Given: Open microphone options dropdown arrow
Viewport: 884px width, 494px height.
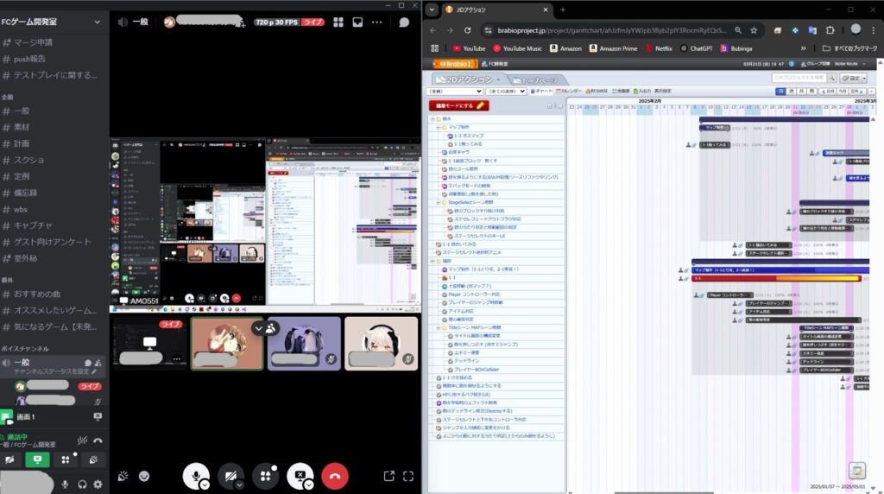Looking at the screenshot, I should click(x=205, y=484).
